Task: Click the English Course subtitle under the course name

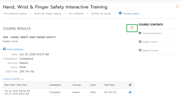Action: click(10, 41)
